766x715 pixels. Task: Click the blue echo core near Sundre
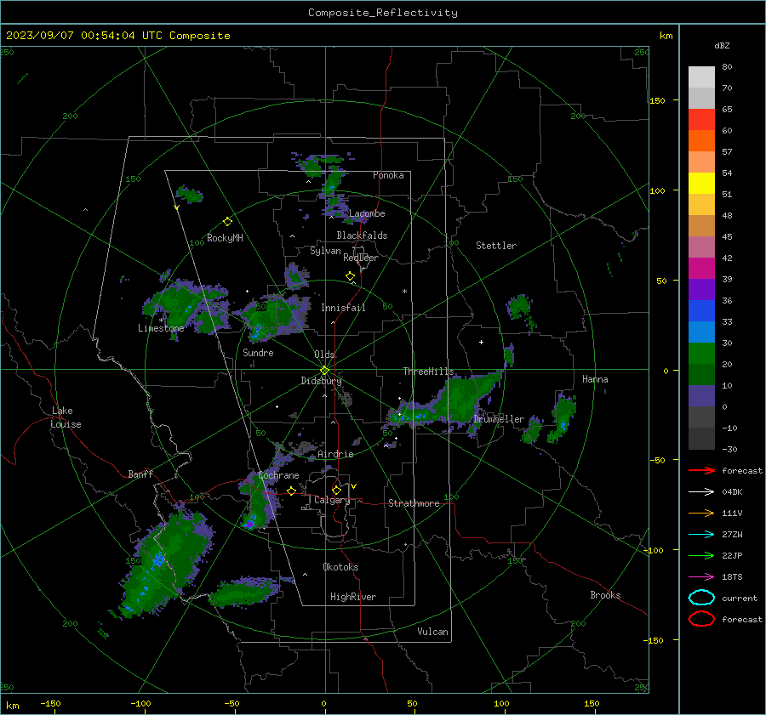point(256,332)
